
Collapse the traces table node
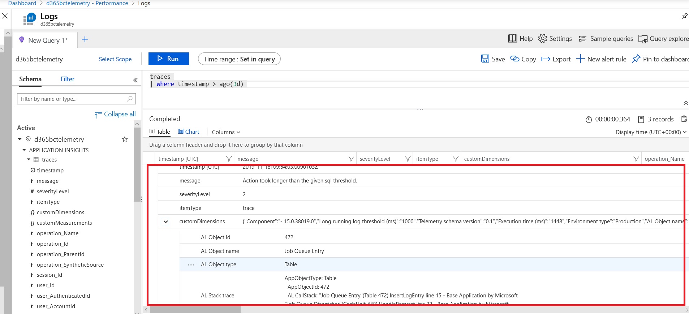[x=29, y=159]
